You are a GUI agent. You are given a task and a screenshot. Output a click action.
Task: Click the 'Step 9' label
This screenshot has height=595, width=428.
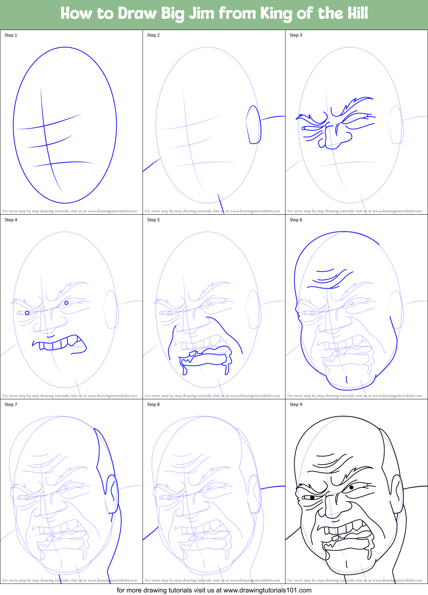tap(296, 404)
